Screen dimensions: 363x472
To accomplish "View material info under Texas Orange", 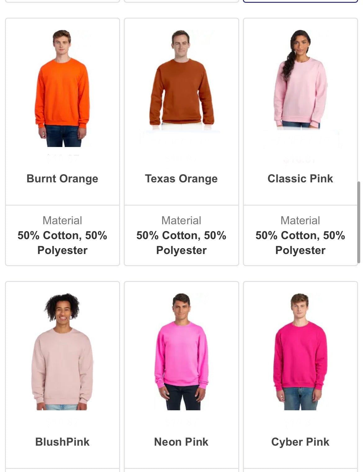I will coord(181,235).
